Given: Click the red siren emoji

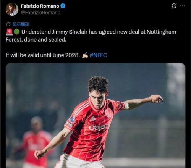Looking at the screenshot, I should [x=9, y=32].
